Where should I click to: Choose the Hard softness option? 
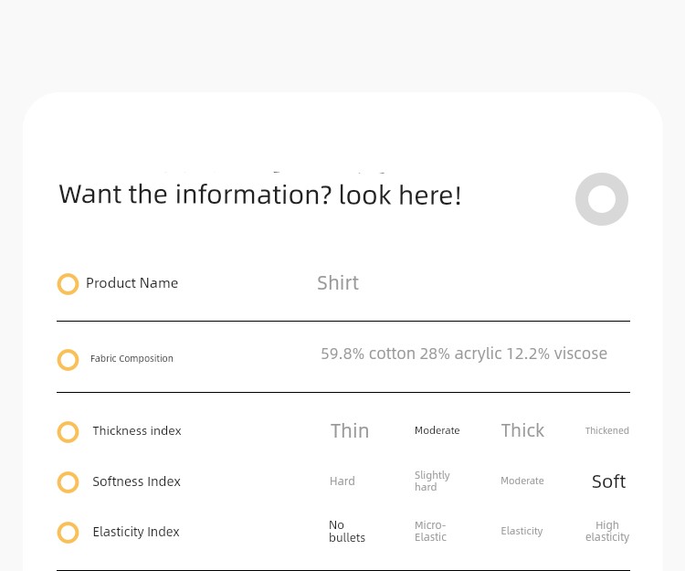tap(342, 481)
